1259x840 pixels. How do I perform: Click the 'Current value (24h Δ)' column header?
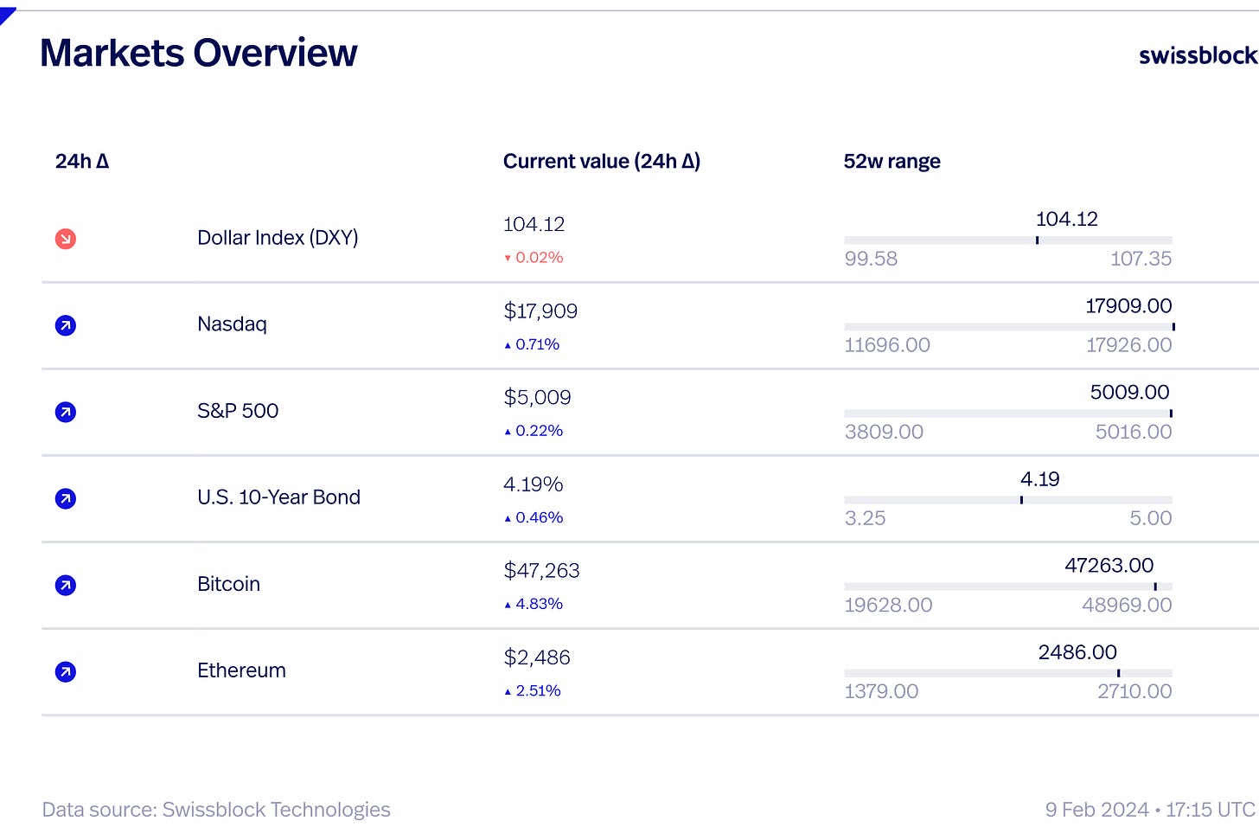[602, 162]
